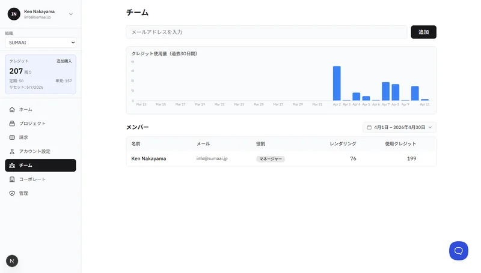Image resolution: width=481 pixels, height=273 pixels.
Task: Click the Apr 4 bar in chart
Action: [356, 97]
